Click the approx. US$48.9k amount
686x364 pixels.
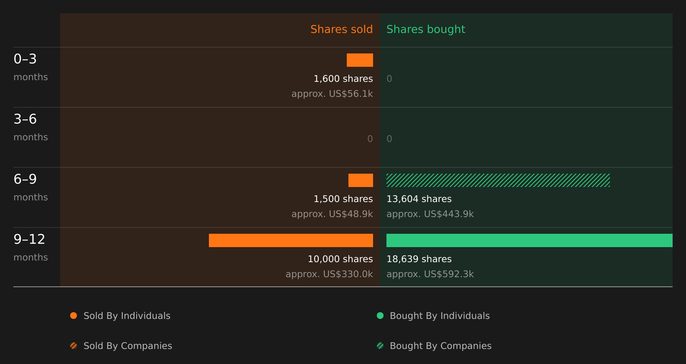point(332,214)
